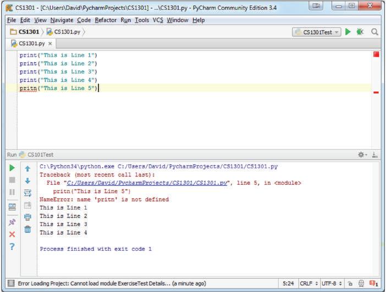The width and height of the screenshot is (386, 292).
Task: Toggle tool window quick access in status bar
Action: point(11,283)
